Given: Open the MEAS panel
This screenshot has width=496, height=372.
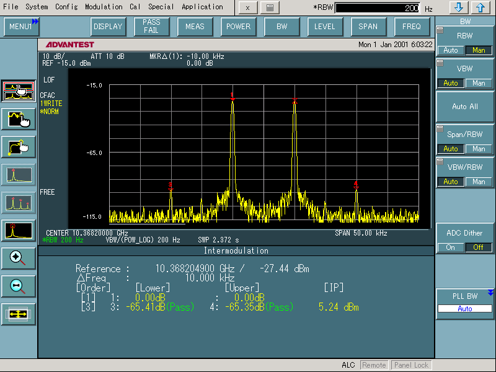Looking at the screenshot, I should pos(195,27).
